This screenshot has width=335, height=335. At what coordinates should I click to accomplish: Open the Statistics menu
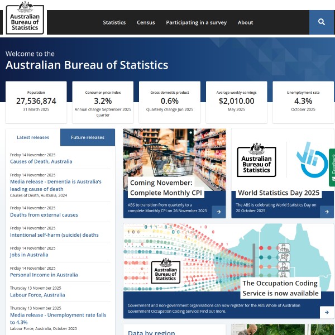[x=114, y=23]
